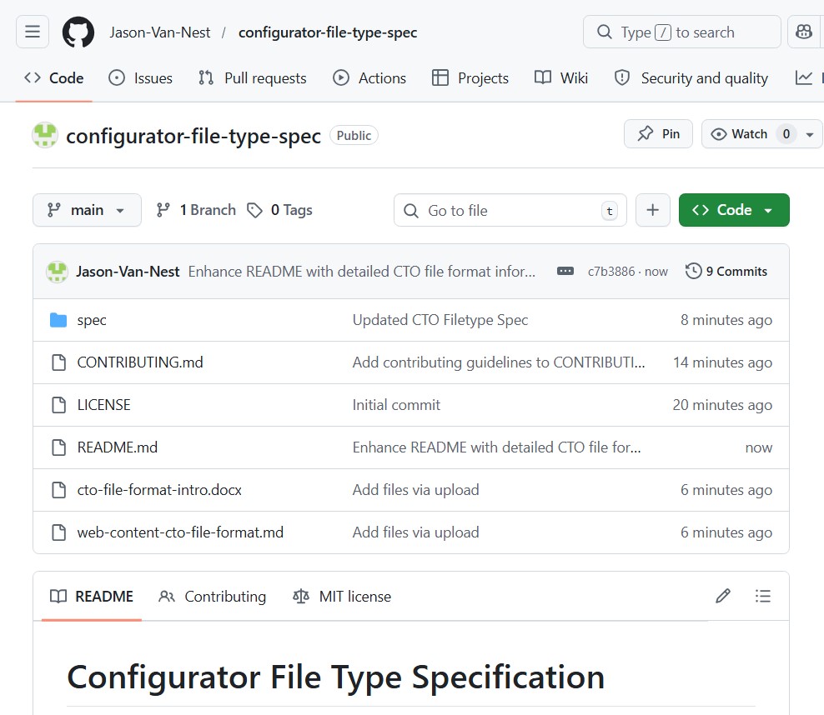Screen dimensions: 824x715
Task: Open the spec folder
Action: pos(92,320)
